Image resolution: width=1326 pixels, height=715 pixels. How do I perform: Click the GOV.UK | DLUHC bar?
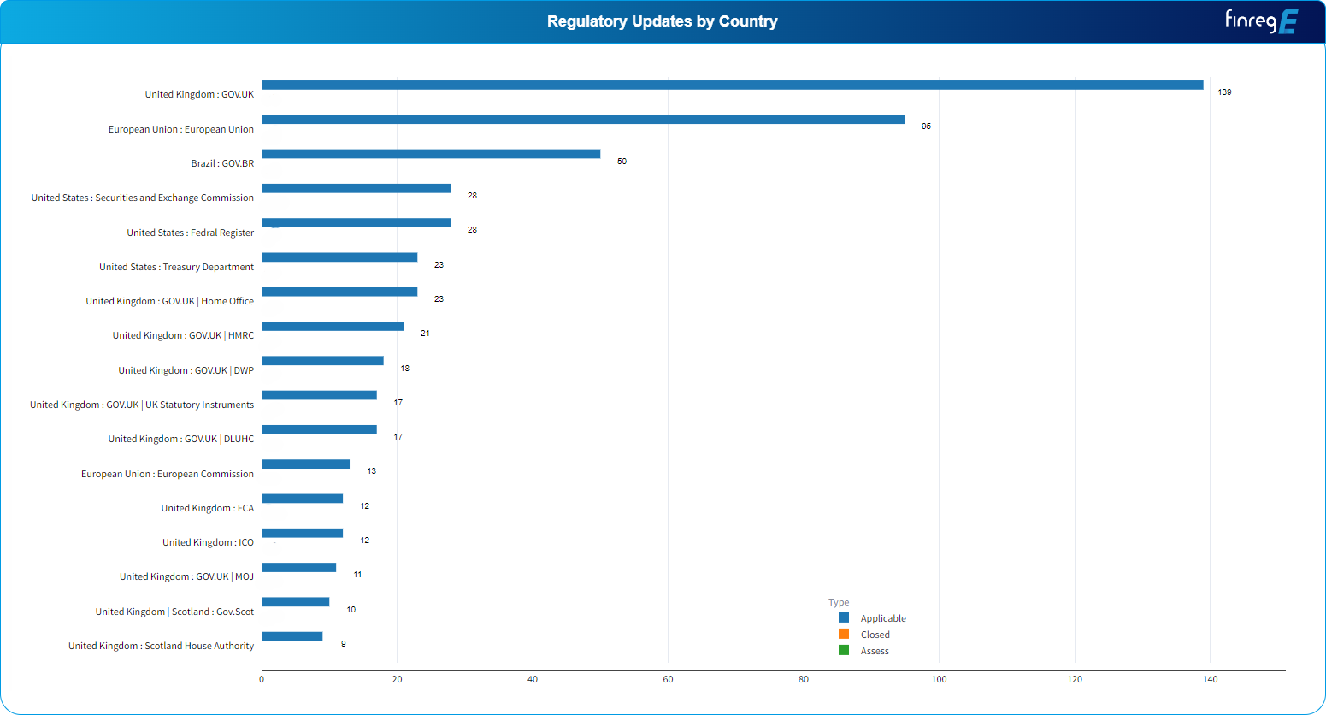coord(319,429)
